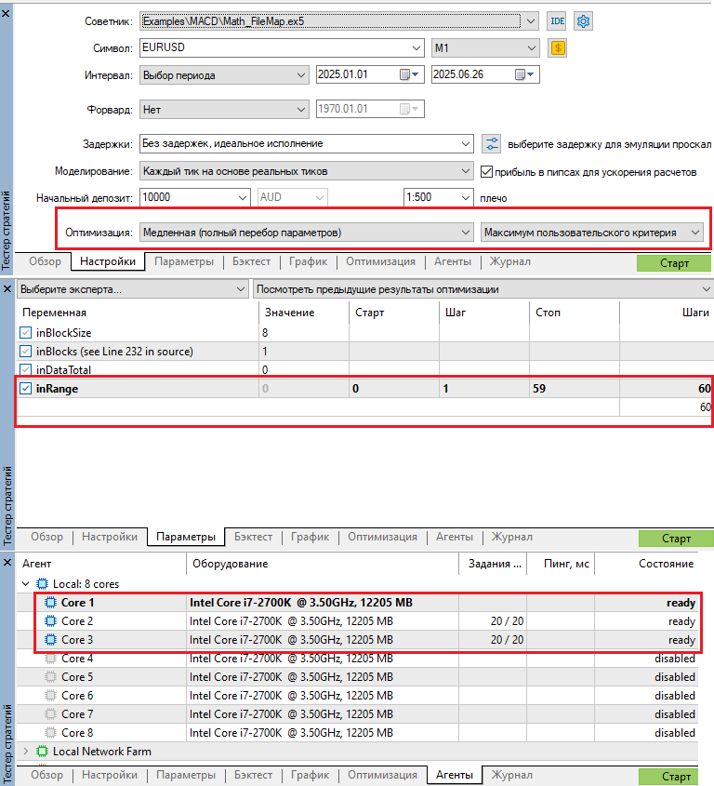Click the Core 1 agent chip icon

click(50, 603)
